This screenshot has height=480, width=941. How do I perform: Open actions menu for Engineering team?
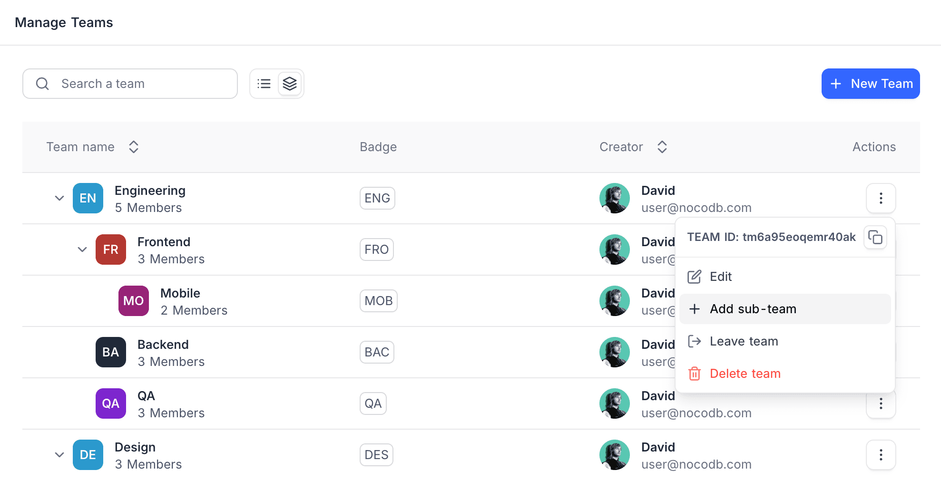tap(881, 198)
